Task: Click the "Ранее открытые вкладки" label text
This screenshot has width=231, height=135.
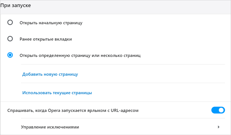Action: pyautogui.click(x=46, y=39)
